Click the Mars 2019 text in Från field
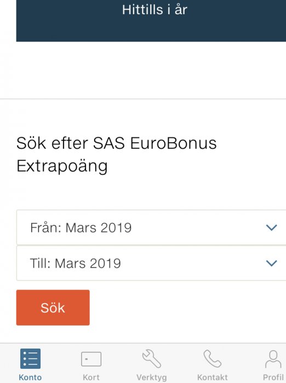 click(x=99, y=228)
